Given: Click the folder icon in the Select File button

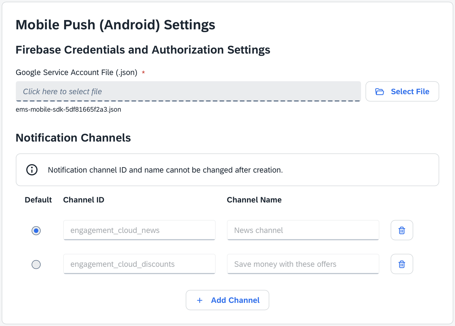Looking at the screenshot, I should [380, 91].
